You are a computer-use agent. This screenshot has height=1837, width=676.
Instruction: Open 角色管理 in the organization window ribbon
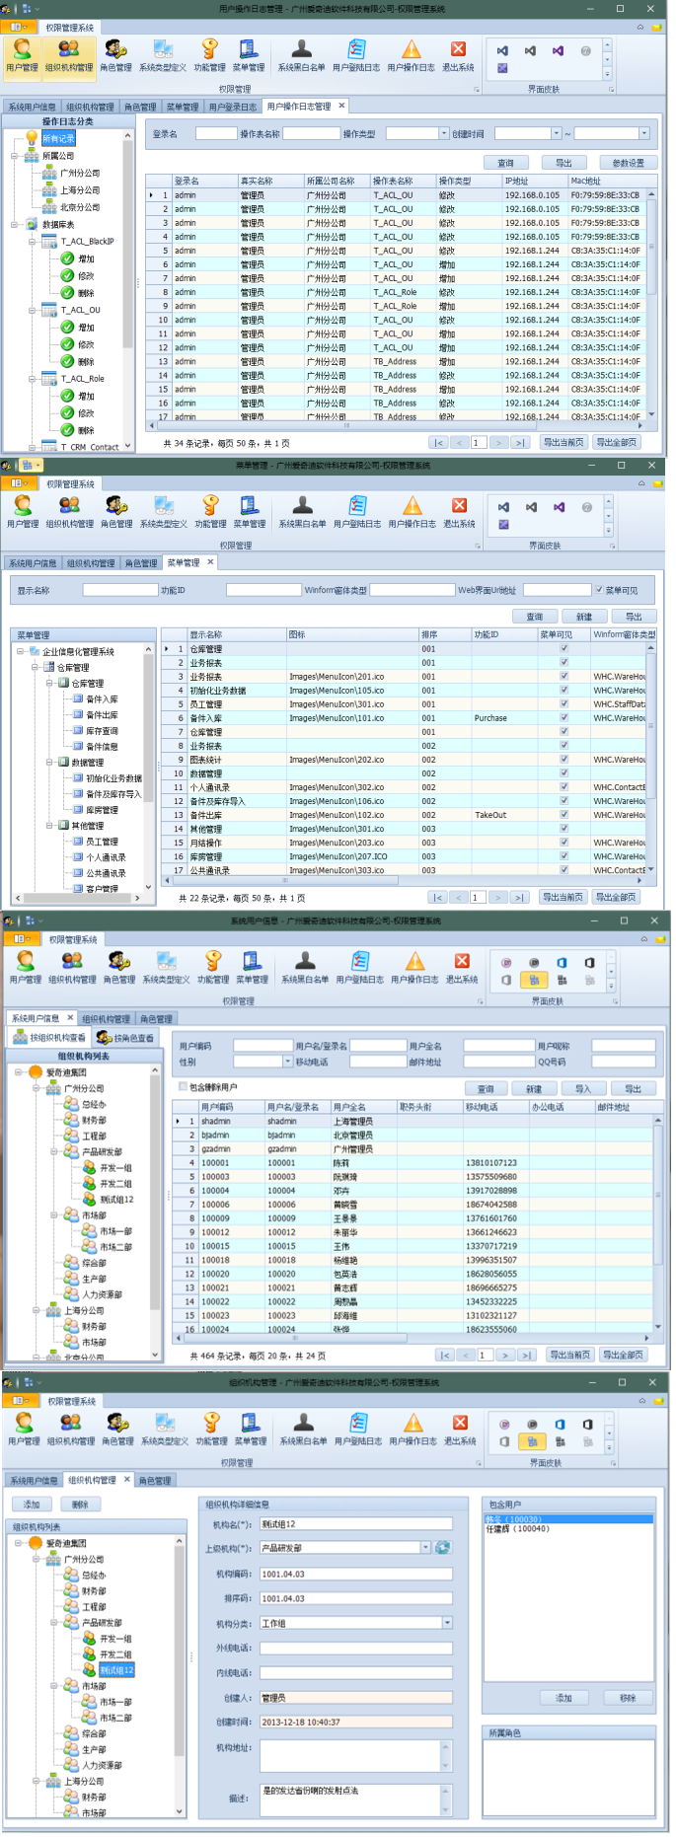(x=117, y=1431)
